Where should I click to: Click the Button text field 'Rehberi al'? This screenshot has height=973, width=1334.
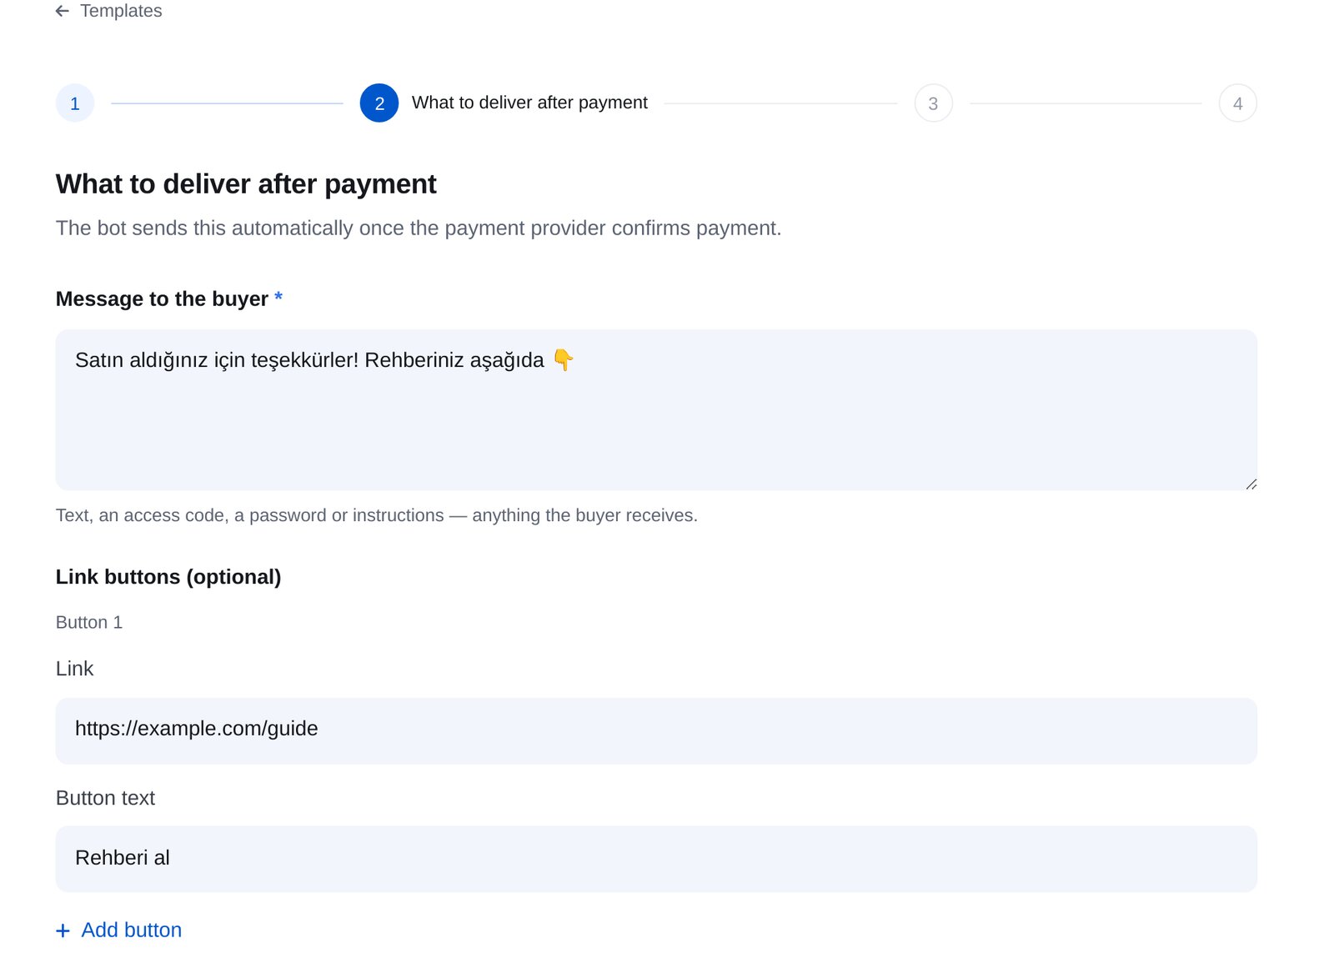656,860
